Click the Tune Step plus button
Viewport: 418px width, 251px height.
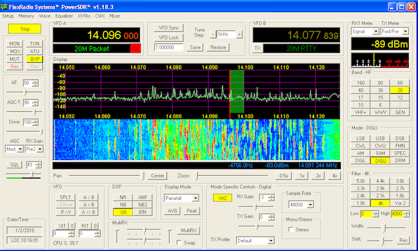coord(239,34)
